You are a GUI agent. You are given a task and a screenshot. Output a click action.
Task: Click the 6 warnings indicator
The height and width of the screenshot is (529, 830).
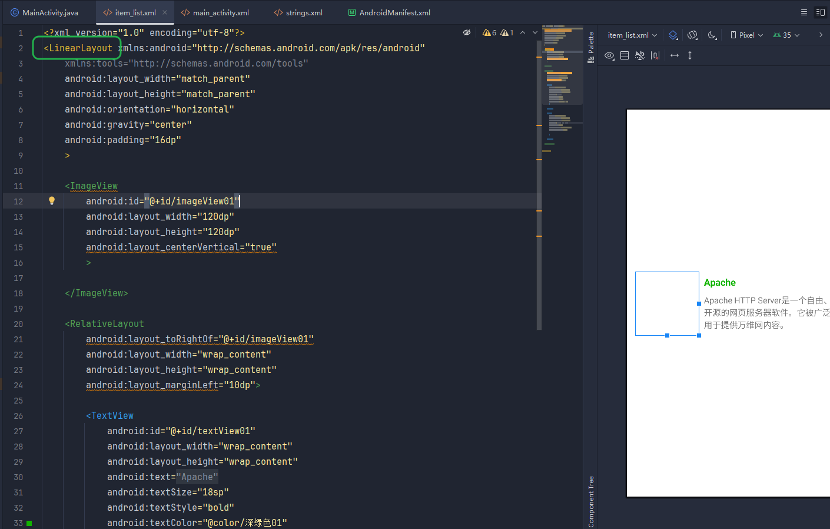coord(489,33)
